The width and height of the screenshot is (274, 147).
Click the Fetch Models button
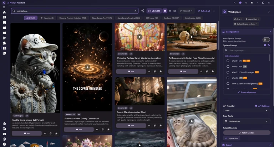[247, 133]
